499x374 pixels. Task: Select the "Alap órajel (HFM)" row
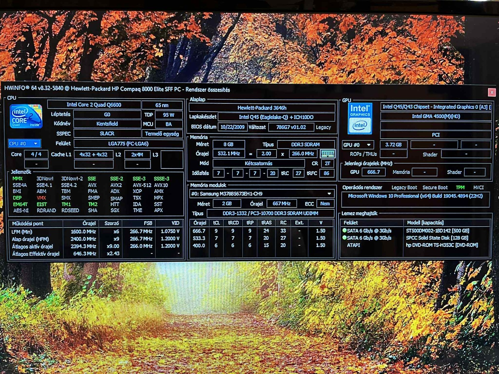coord(96,239)
